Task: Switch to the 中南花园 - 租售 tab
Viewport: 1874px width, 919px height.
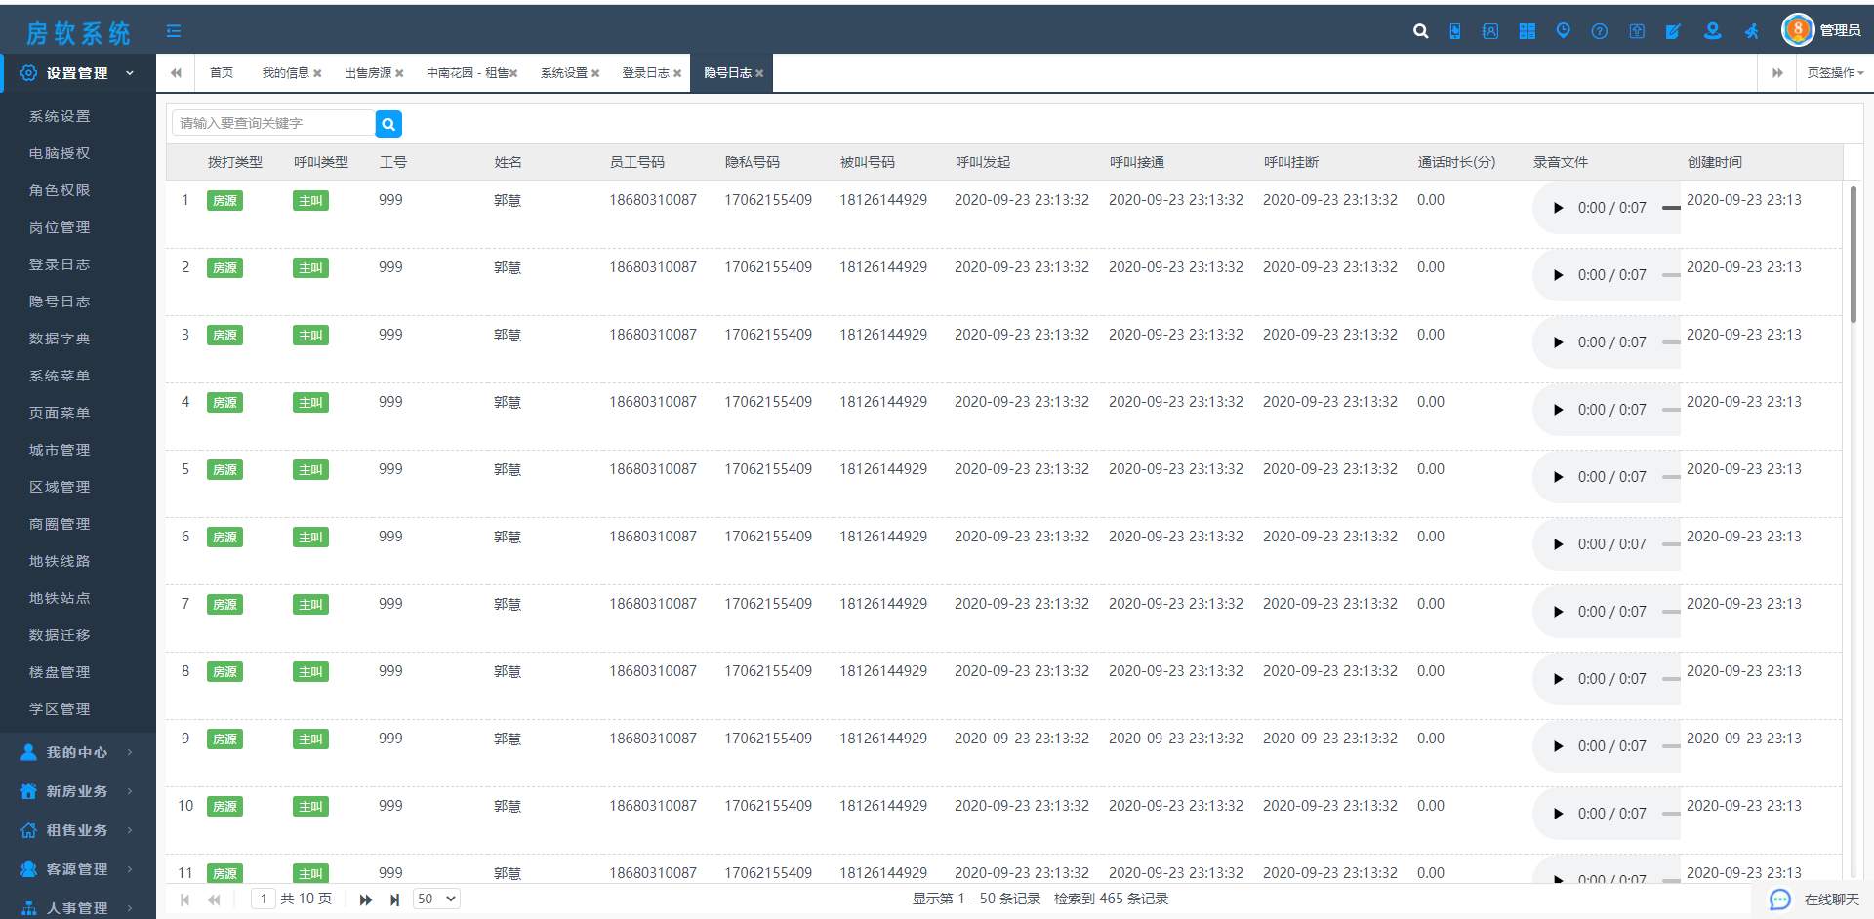Action: (x=468, y=73)
